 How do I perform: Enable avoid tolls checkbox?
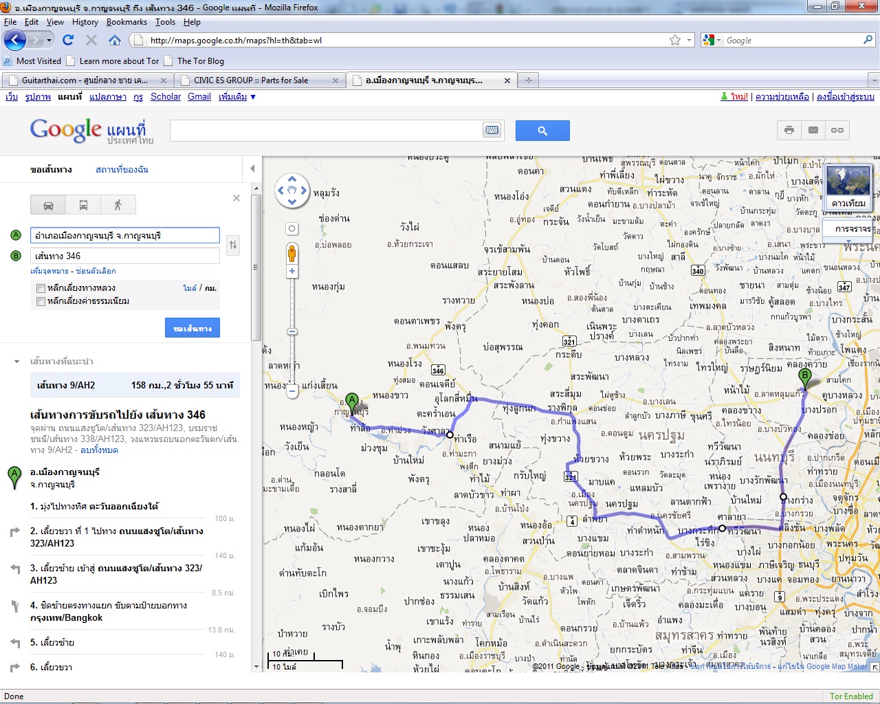coord(41,302)
